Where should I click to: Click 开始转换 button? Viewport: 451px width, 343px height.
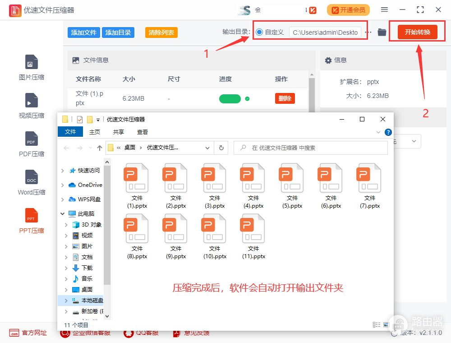coord(417,32)
